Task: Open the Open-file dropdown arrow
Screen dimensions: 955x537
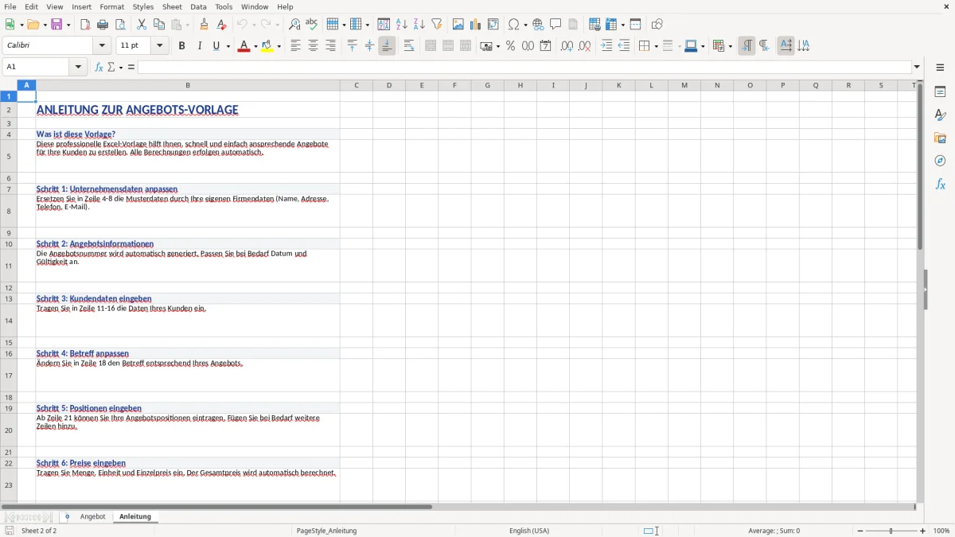Action: coord(45,25)
